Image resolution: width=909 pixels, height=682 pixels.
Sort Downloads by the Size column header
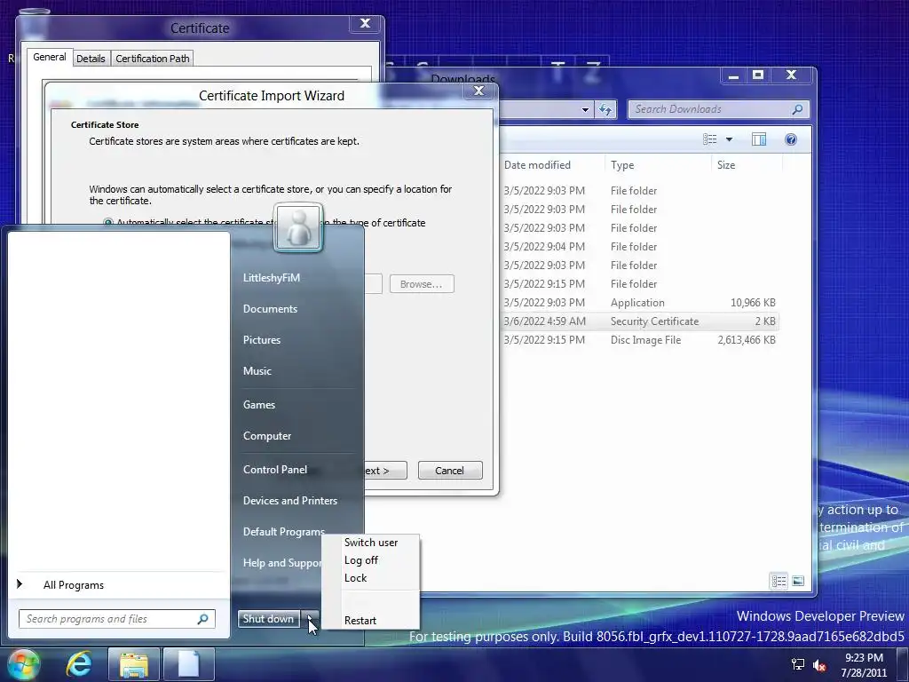pyautogui.click(x=746, y=164)
